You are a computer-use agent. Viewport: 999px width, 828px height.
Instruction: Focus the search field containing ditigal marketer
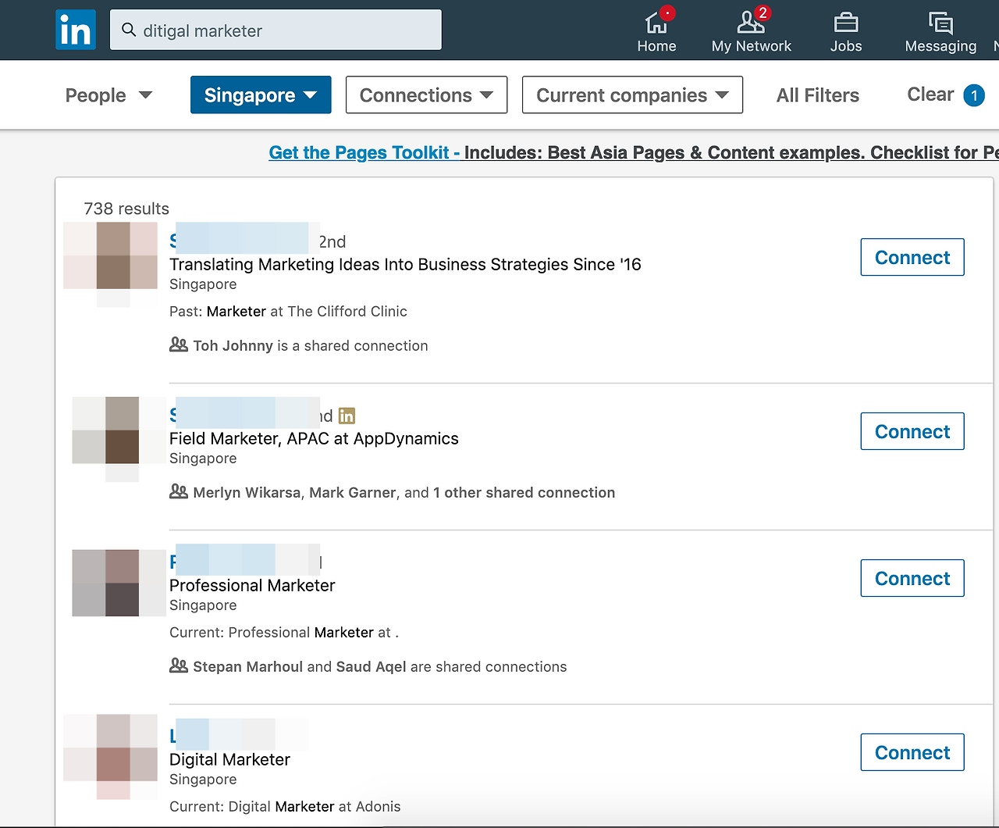click(x=276, y=30)
